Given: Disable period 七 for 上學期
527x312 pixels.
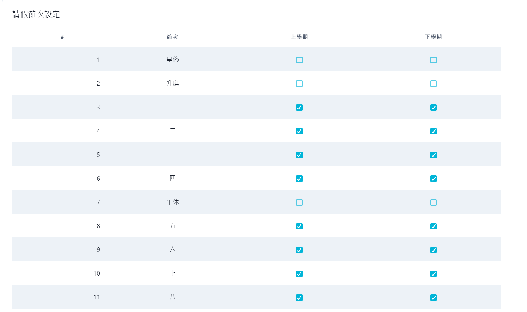Looking at the screenshot, I should click(x=299, y=273).
